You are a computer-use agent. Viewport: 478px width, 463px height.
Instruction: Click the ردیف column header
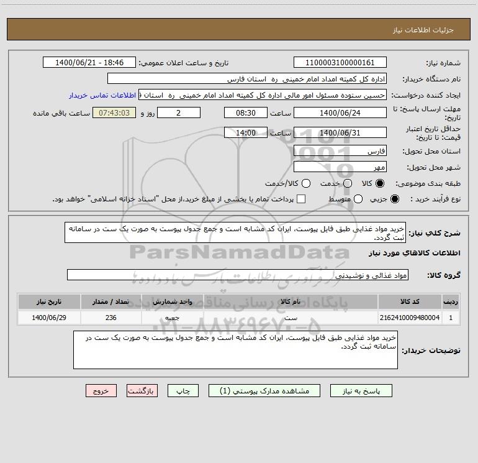(451, 301)
